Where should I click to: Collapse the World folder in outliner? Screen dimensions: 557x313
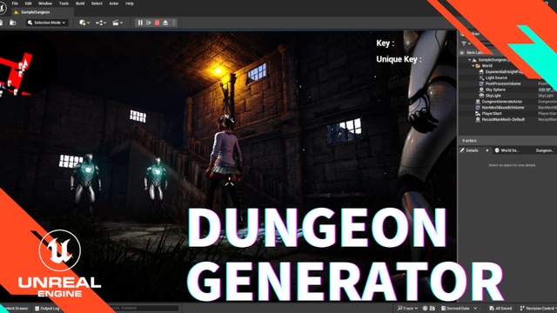(473, 66)
